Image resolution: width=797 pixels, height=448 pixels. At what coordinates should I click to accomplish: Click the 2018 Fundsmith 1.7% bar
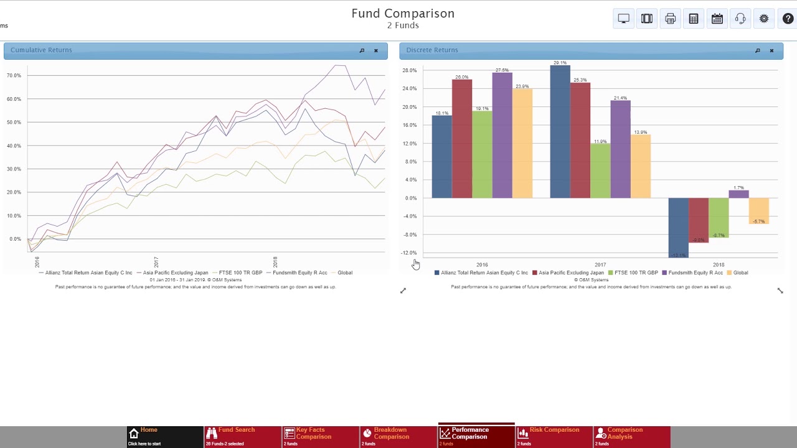pyautogui.click(x=738, y=194)
